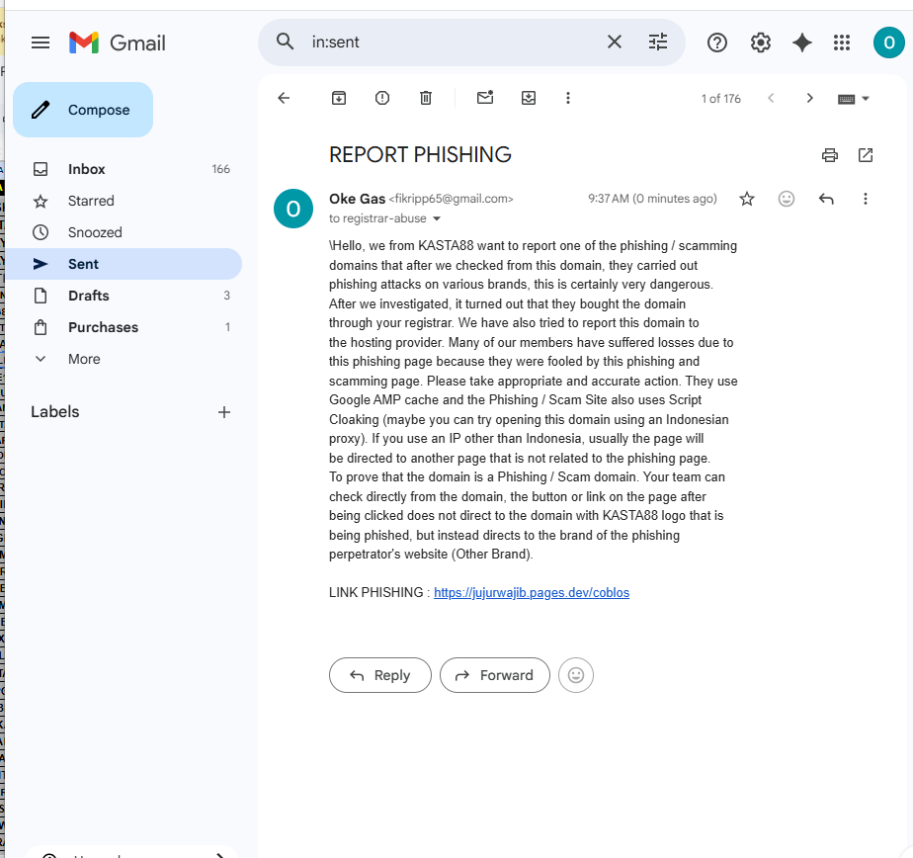Add emoji reaction in message header

(x=787, y=200)
